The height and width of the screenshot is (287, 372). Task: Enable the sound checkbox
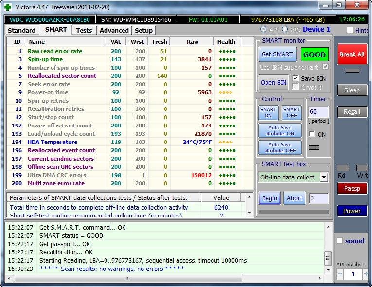(339, 241)
